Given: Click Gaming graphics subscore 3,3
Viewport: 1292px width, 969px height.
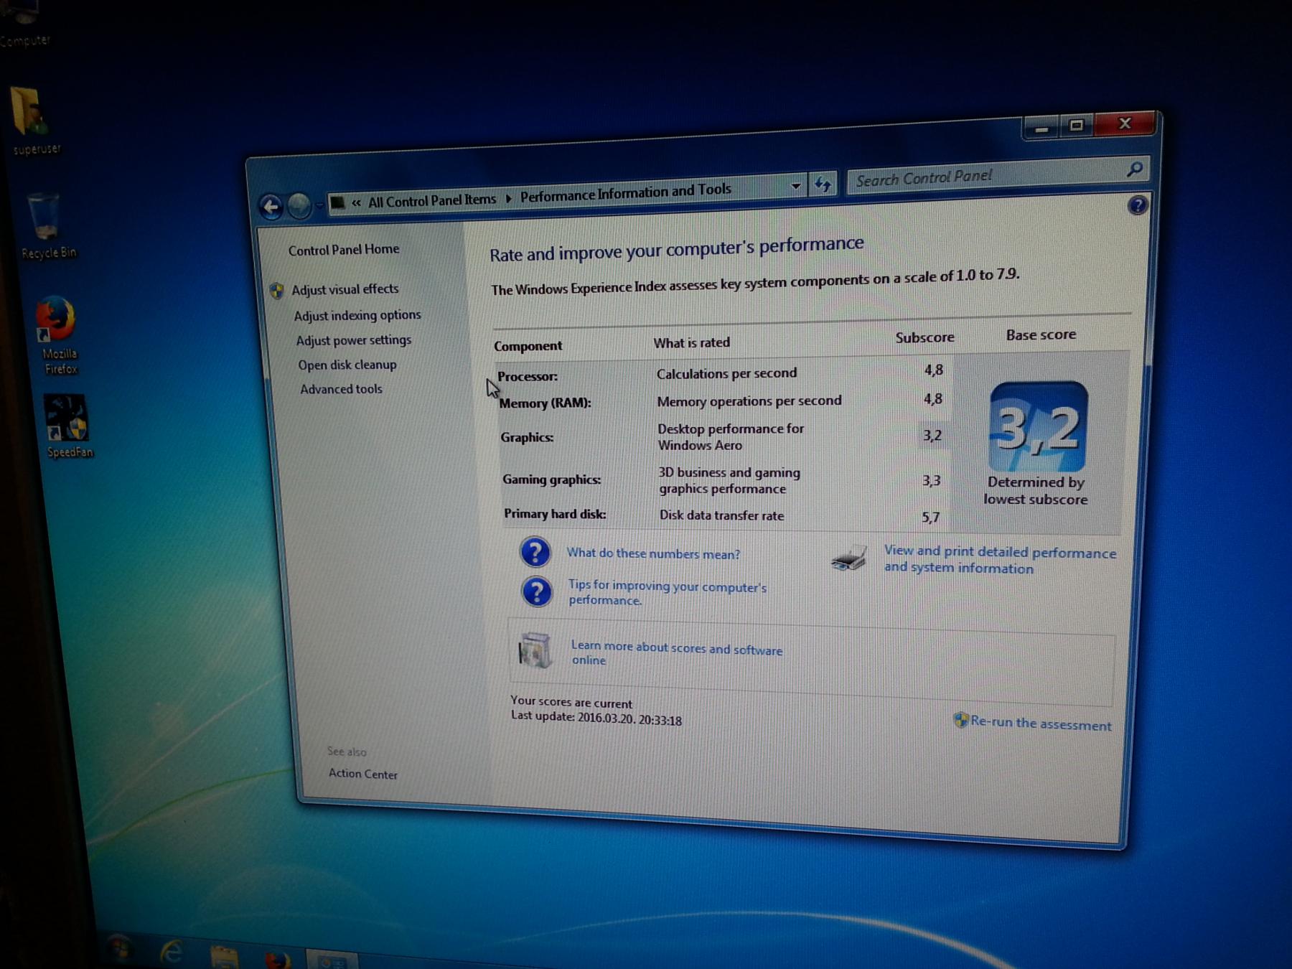Looking at the screenshot, I should pos(931,481).
